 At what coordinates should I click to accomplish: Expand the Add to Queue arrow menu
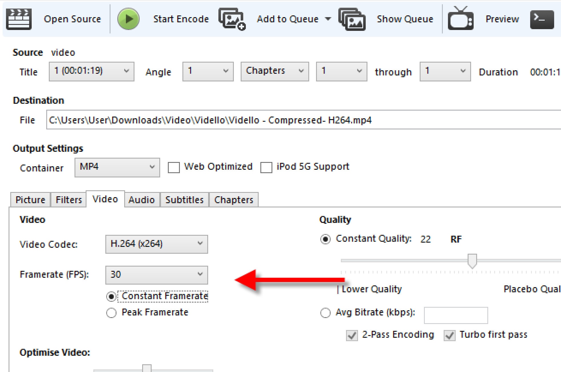pyautogui.click(x=328, y=19)
